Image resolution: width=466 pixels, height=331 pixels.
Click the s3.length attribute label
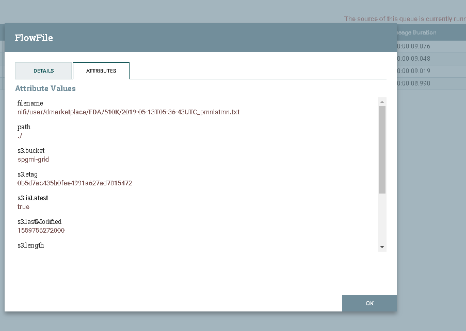tap(31, 245)
